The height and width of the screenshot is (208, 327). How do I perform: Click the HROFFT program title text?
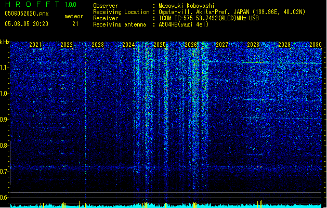(x=32, y=4)
